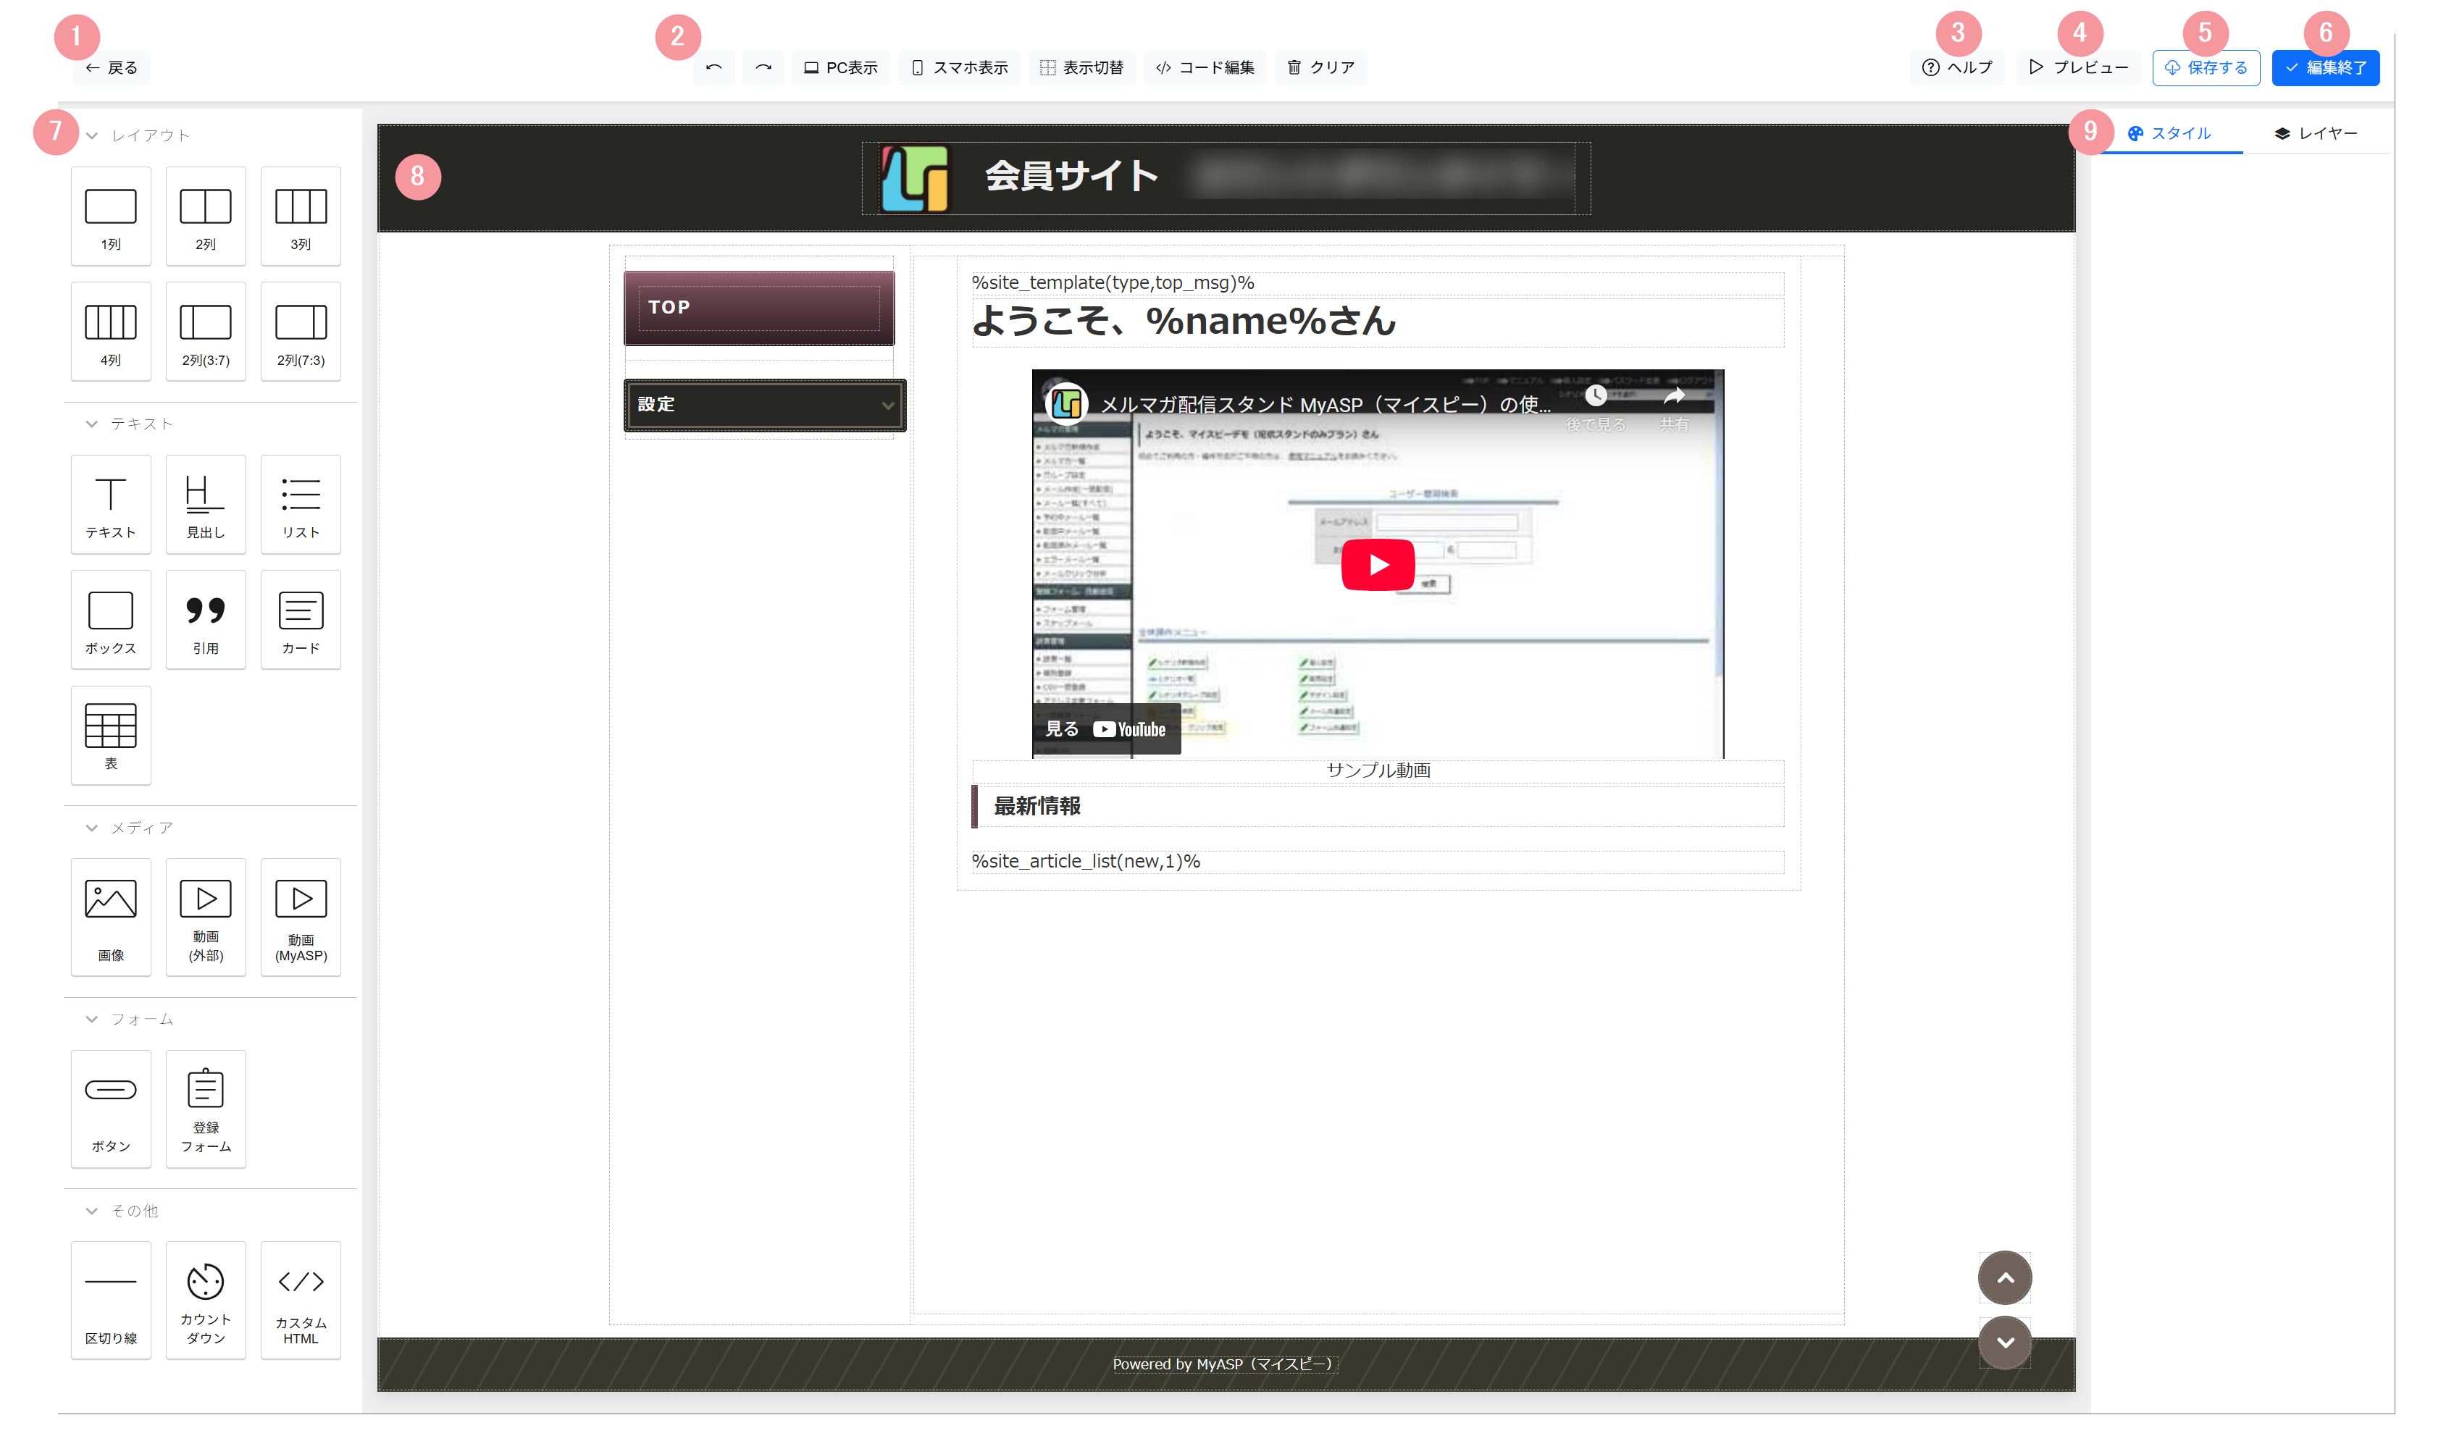
Task: Click the undo arrow in toolbar
Action: click(x=714, y=67)
